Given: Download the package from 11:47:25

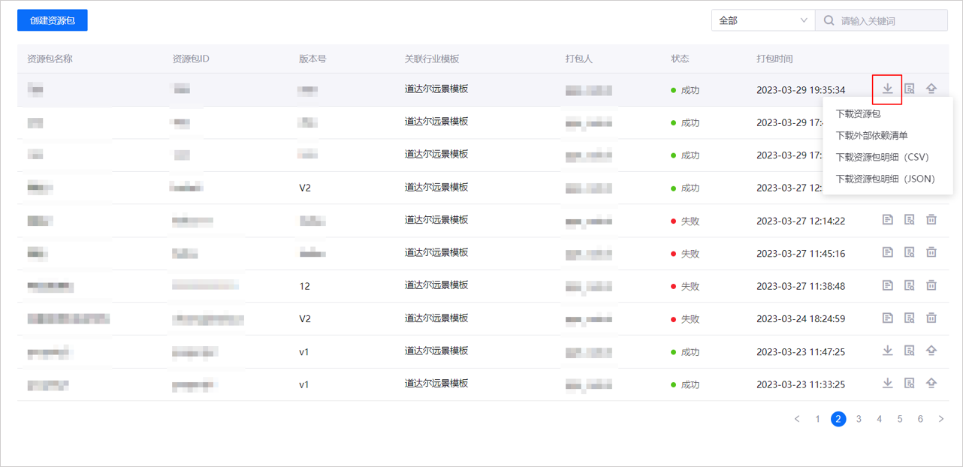Looking at the screenshot, I should click(887, 351).
